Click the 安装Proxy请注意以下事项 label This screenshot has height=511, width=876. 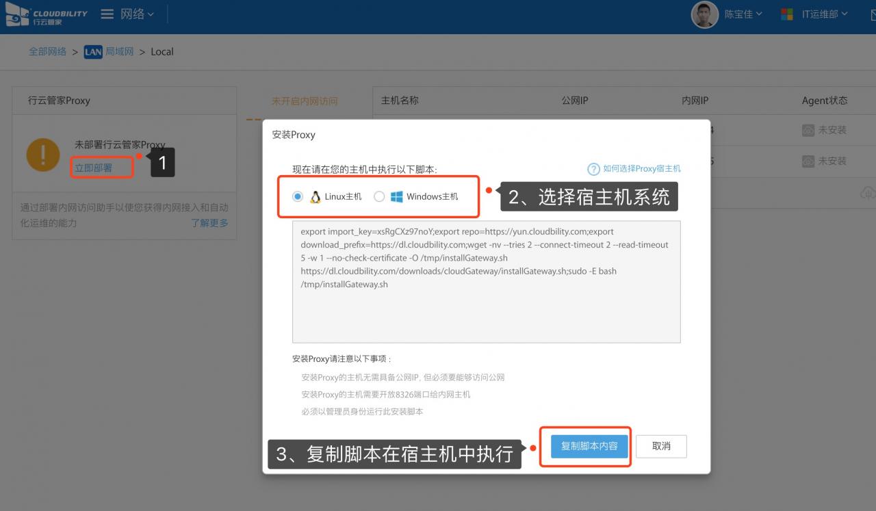point(342,359)
